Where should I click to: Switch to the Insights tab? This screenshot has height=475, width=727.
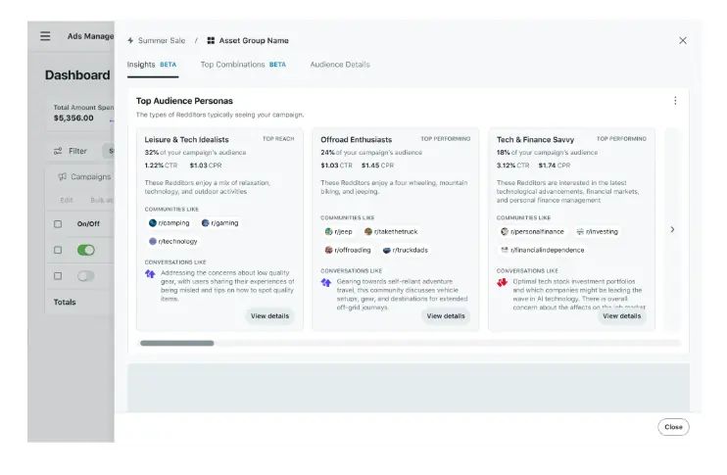[152, 65]
